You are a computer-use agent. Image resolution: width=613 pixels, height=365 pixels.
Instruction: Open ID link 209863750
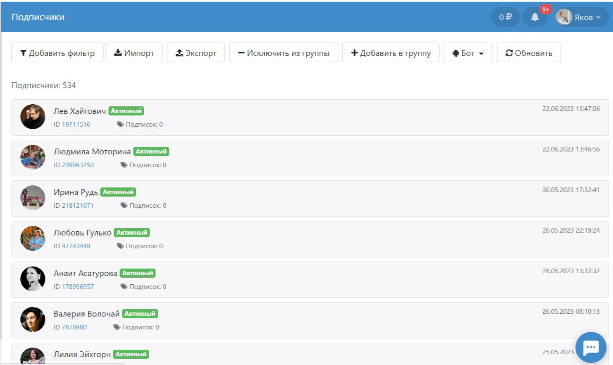[x=78, y=165]
